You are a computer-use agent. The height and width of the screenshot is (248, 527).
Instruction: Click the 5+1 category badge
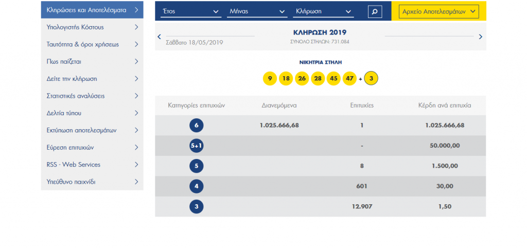click(196, 146)
